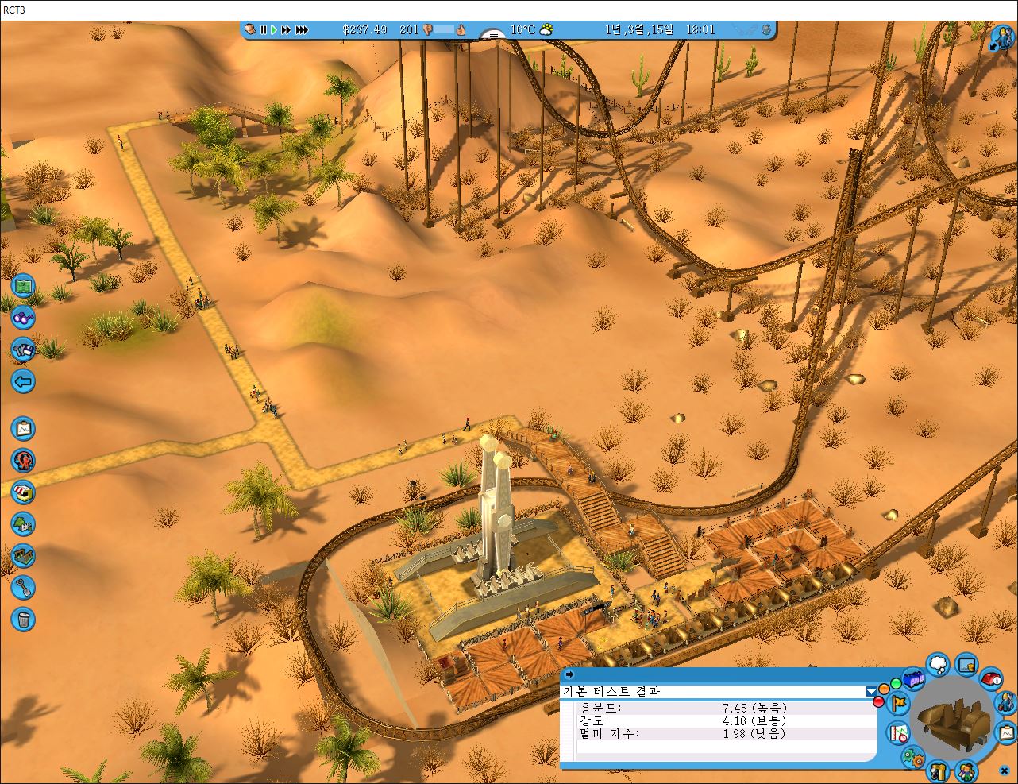Click the weather cloud-sun icon
Viewport: 1018px width, 784px height.
pyautogui.click(x=546, y=29)
